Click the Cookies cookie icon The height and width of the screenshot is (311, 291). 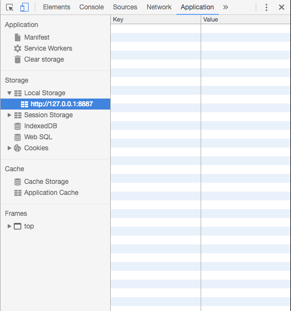[18, 148]
